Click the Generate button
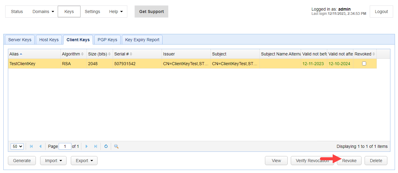This screenshot has height=173, width=398. [22, 161]
